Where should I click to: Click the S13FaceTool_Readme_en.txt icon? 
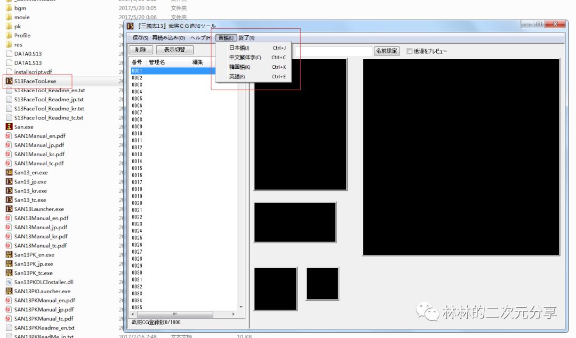(9, 91)
